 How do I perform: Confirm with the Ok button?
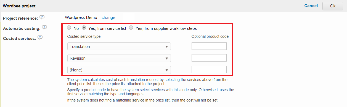point(333,6)
